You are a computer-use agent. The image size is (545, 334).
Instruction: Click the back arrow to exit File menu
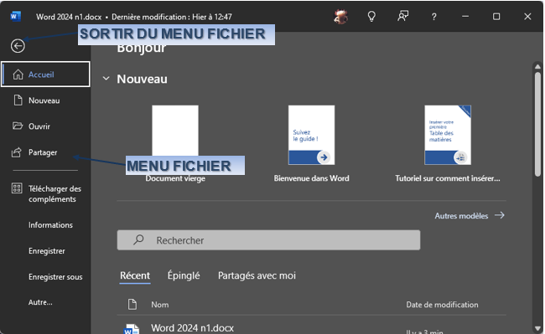click(18, 46)
